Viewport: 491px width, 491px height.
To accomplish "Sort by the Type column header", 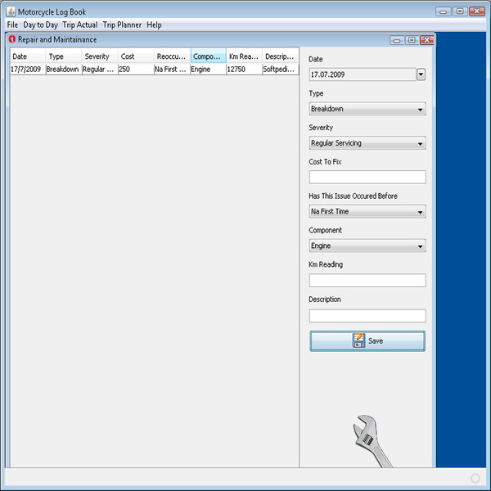I will coord(64,56).
